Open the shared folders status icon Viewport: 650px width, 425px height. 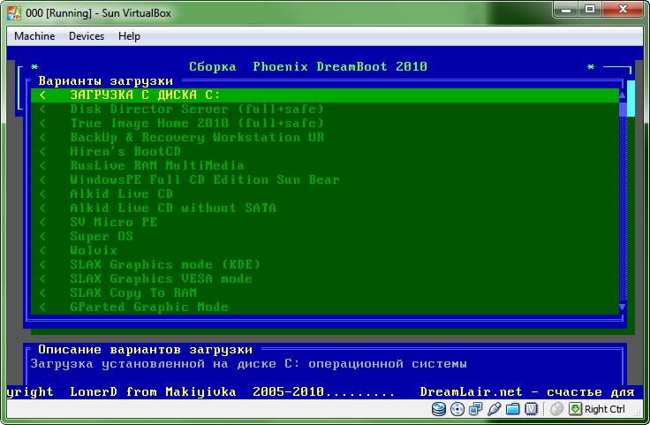[513, 409]
